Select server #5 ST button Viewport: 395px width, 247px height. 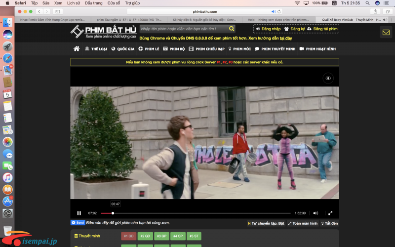(194, 236)
